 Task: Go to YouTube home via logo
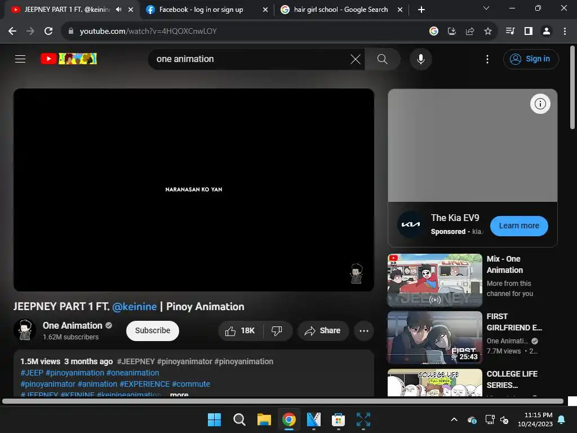click(69, 59)
